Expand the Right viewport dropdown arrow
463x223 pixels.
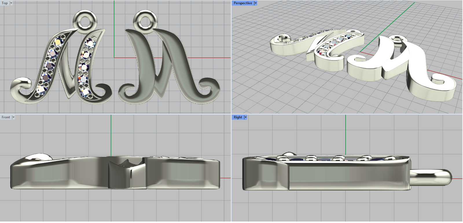click(246, 117)
